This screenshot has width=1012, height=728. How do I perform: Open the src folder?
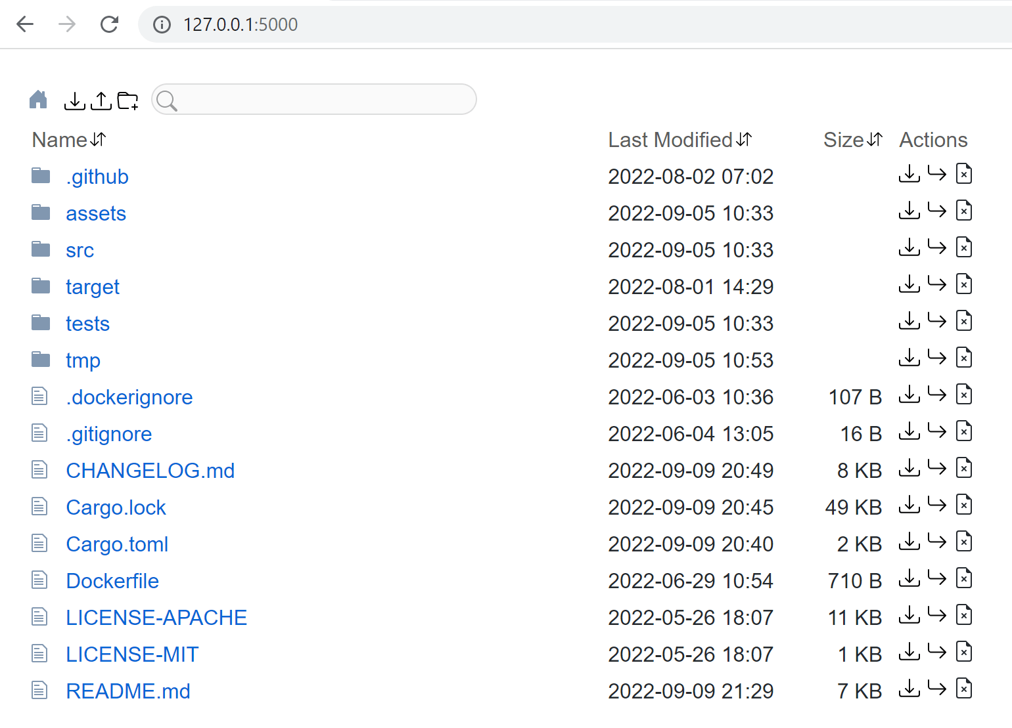pos(80,250)
